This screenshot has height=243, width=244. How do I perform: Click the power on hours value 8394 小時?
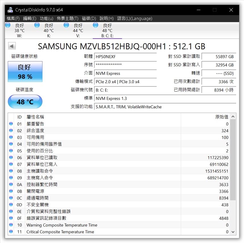coord(219,90)
